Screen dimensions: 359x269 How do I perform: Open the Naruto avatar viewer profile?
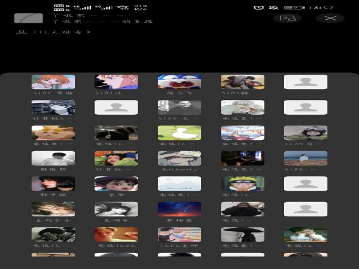(242, 184)
